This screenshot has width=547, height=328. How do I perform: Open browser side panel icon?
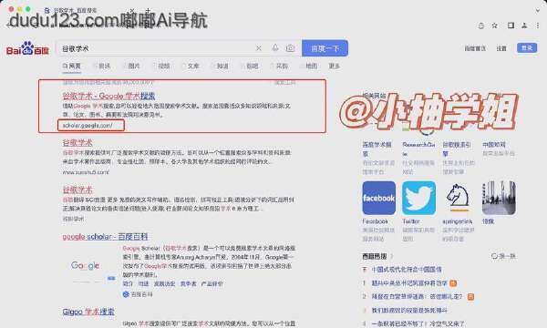tap(511, 26)
